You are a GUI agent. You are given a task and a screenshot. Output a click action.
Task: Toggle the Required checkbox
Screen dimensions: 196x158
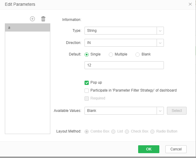click(x=87, y=99)
